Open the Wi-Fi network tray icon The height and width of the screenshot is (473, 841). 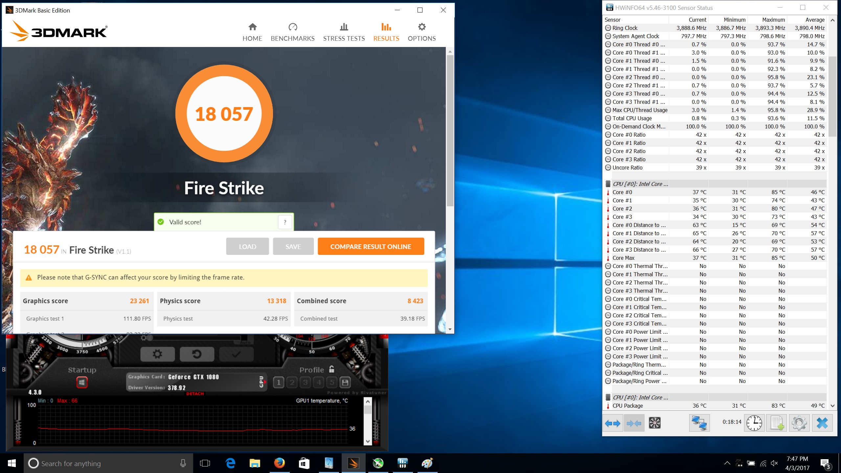pyautogui.click(x=763, y=463)
